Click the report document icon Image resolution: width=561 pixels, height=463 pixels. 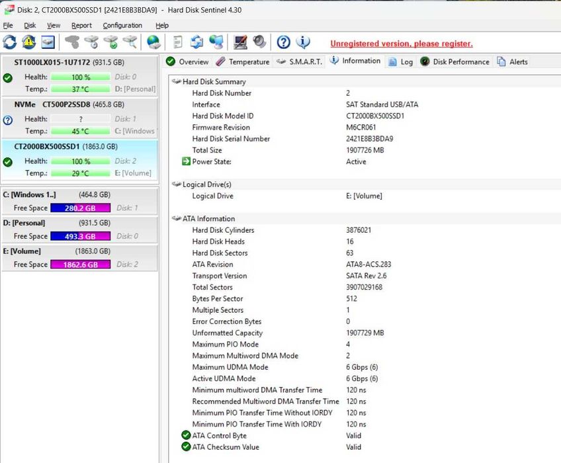click(x=177, y=42)
